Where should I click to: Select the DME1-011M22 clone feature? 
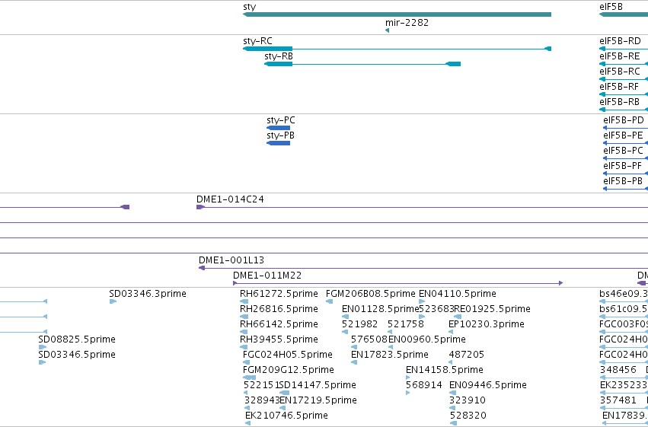(398, 283)
